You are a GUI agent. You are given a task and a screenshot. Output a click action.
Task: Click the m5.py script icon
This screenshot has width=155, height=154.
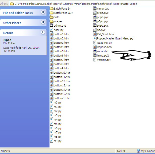coord(51,124)
